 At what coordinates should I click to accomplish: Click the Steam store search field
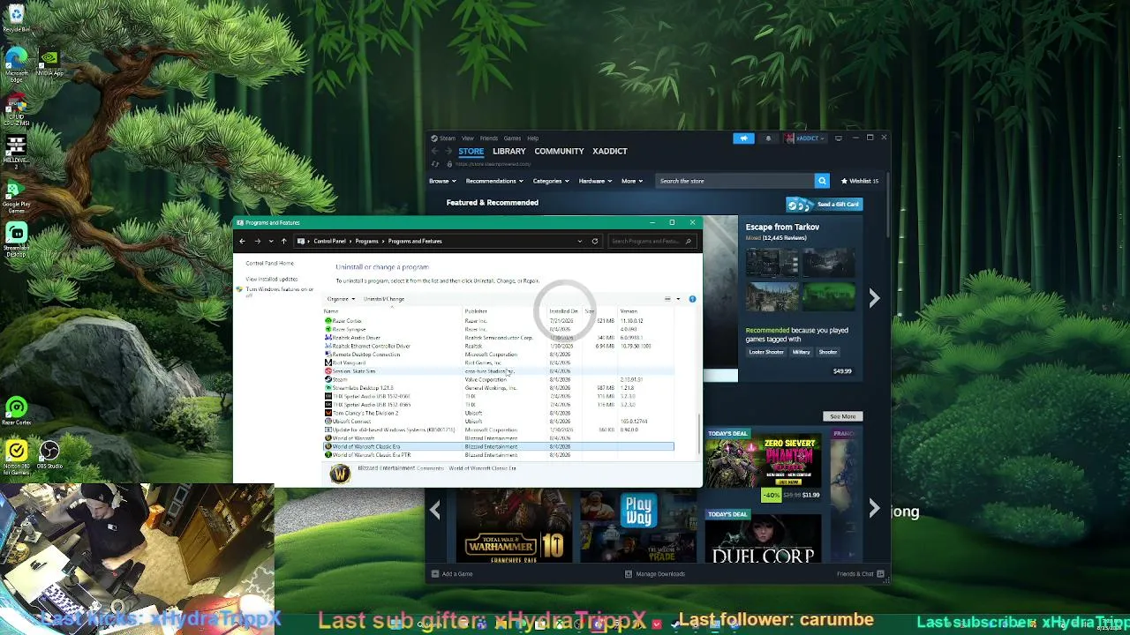[735, 181]
